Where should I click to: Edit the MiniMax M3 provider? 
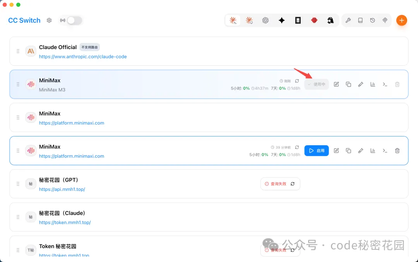[336, 84]
